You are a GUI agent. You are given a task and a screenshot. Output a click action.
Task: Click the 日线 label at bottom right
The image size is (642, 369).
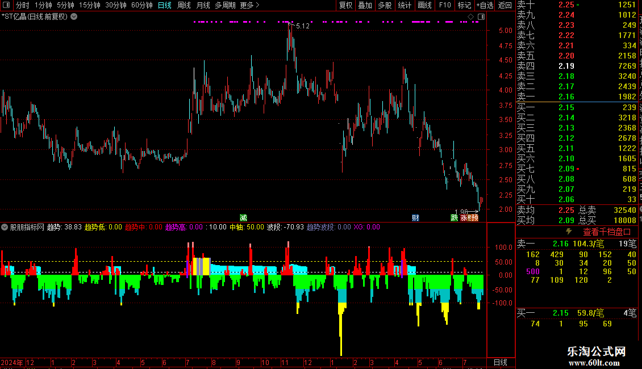[x=501, y=362]
